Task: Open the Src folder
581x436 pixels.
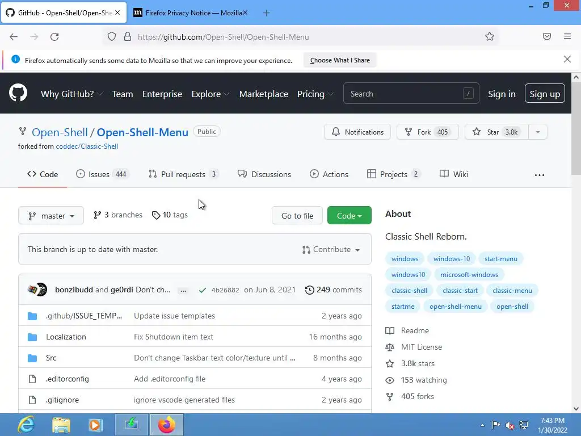Action: 51,358
